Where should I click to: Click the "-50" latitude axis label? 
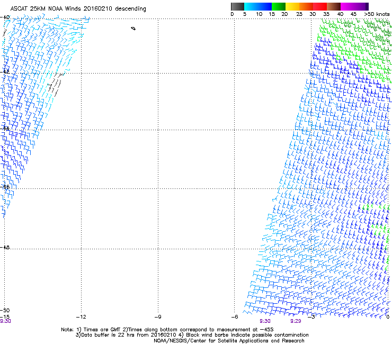(5, 311)
